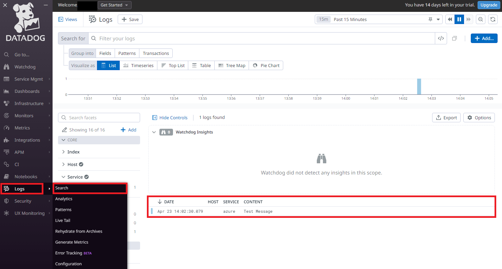Image resolution: width=502 pixels, height=269 pixels.
Task: Open Go to... search in sidebar
Action: (x=22, y=55)
